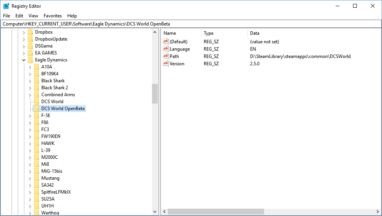Expand the Dropbox key
This screenshot has width=382, height=216.
(24, 32)
